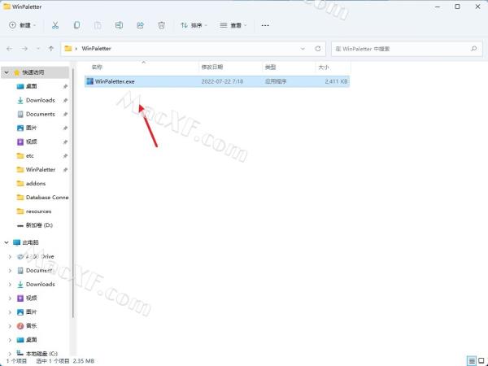
Task: Click the Forward navigation arrow
Action: [x=24, y=49]
